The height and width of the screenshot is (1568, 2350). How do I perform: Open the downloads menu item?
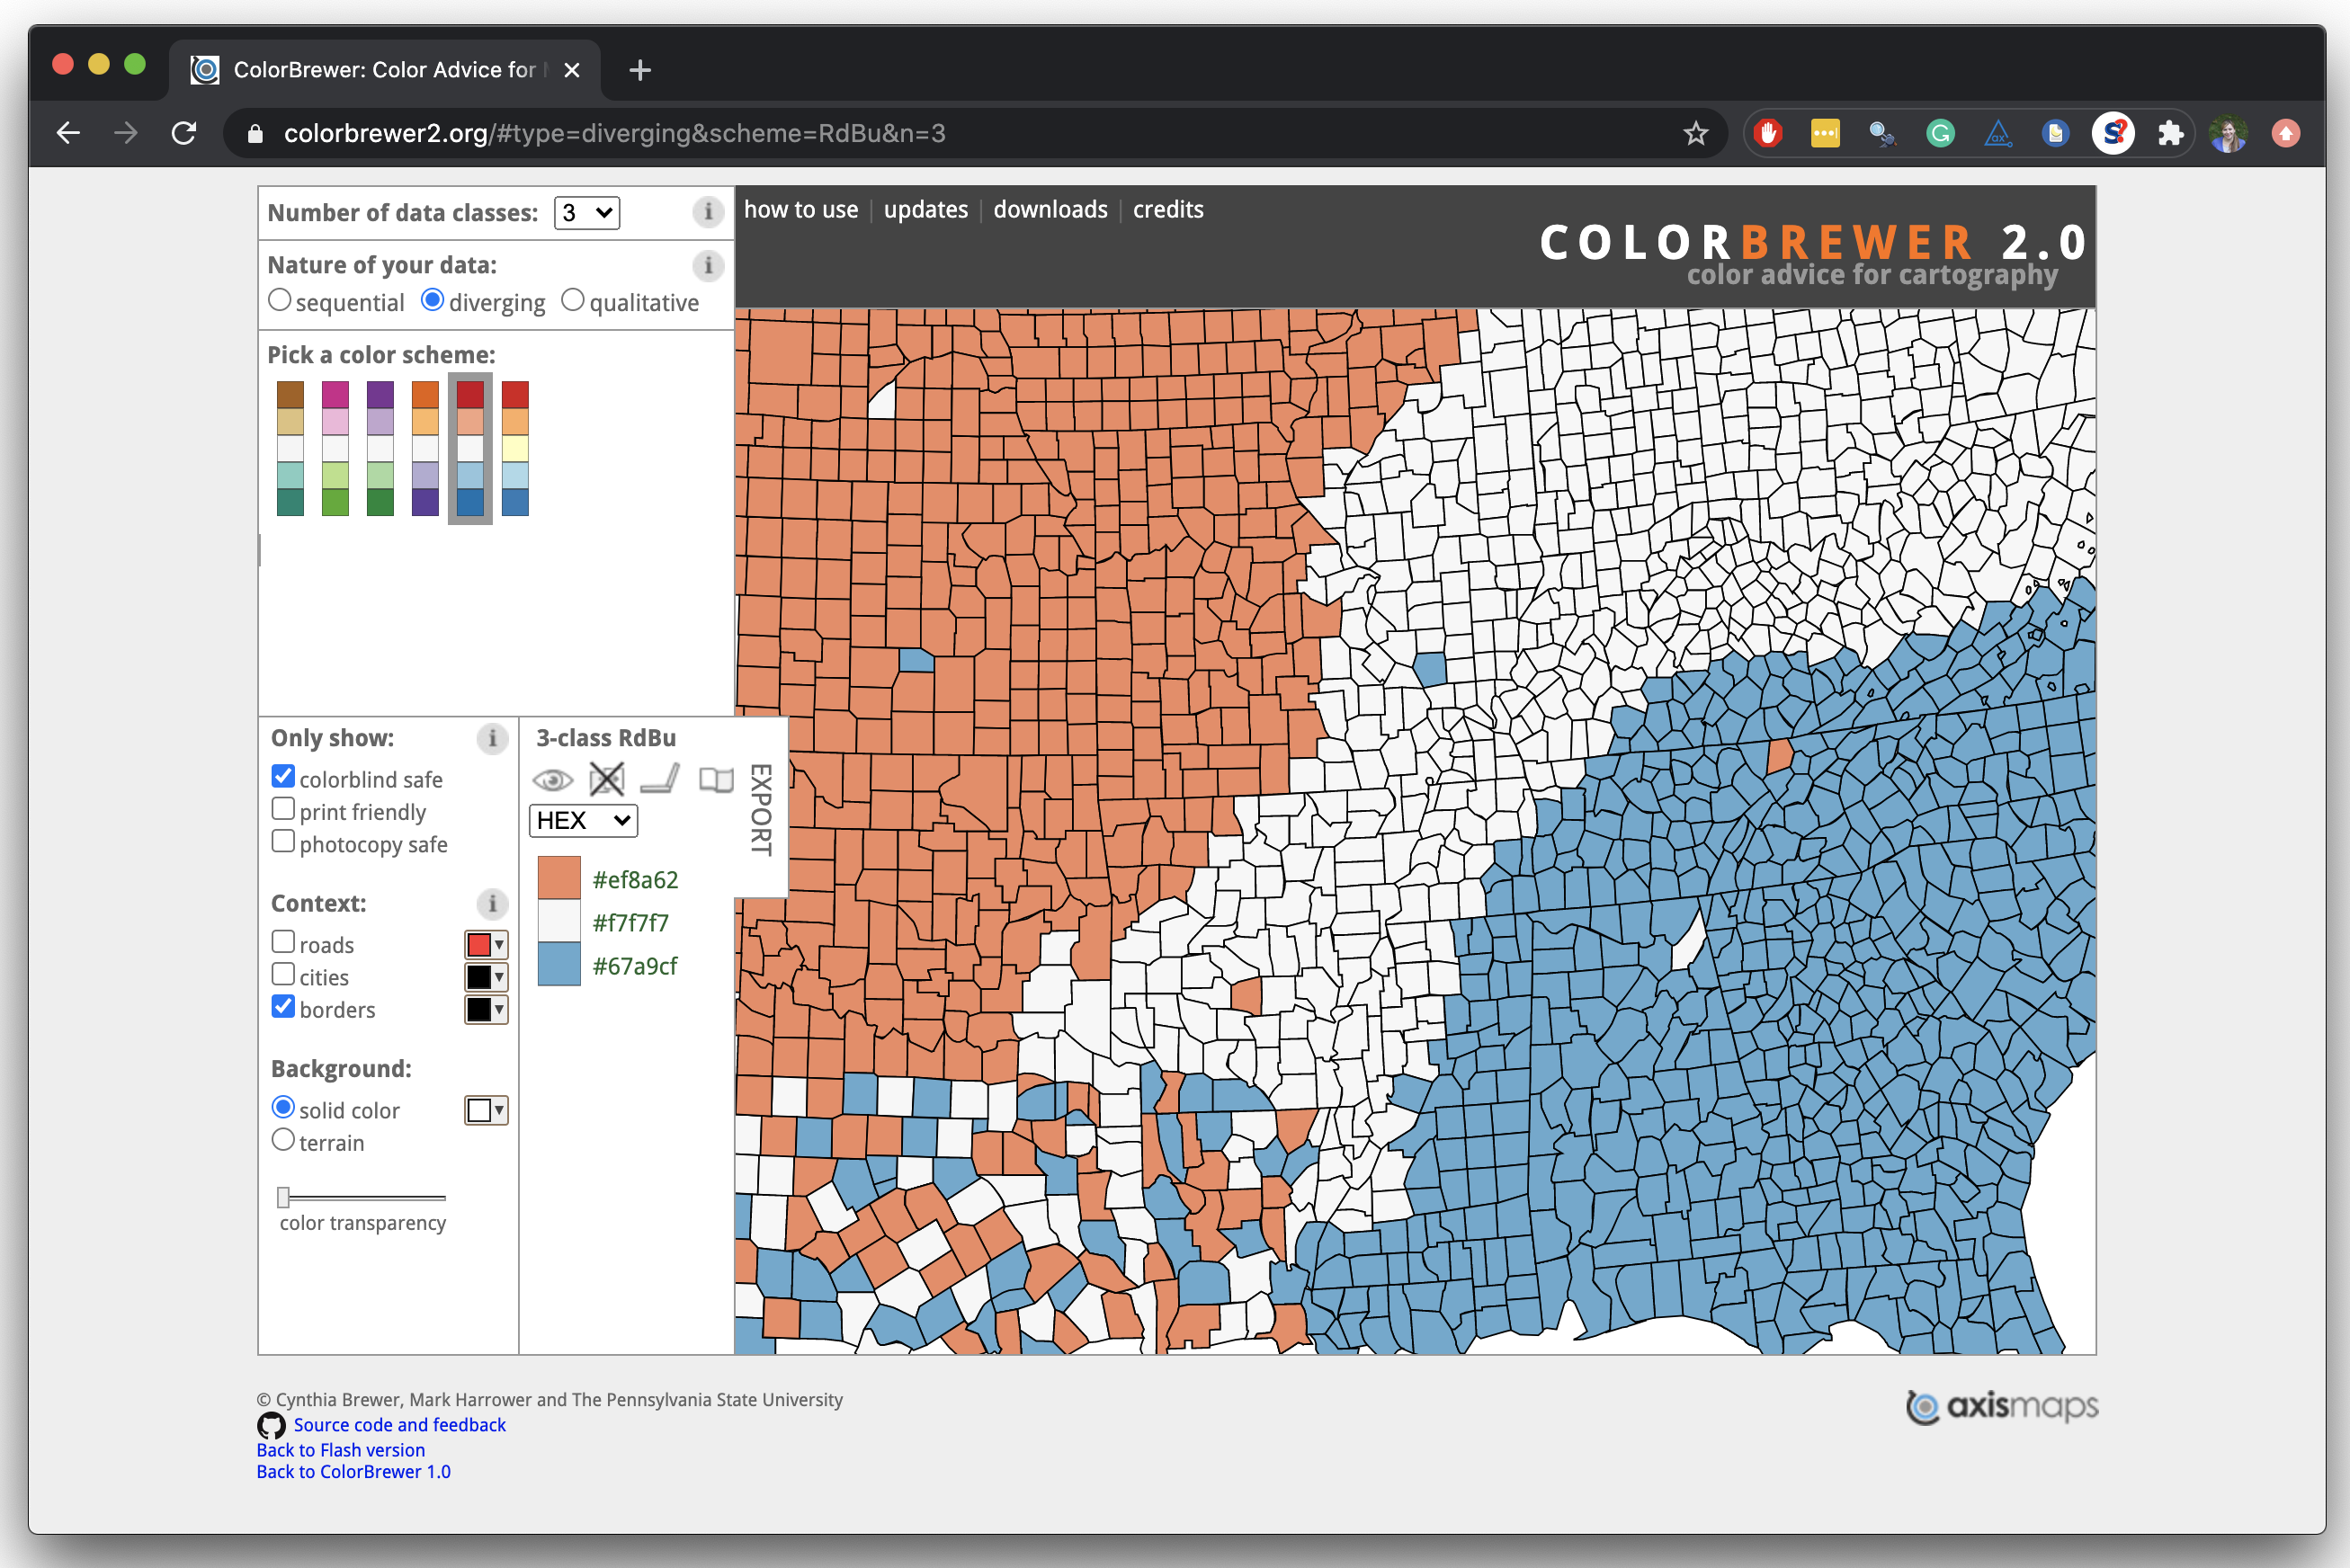[1050, 210]
